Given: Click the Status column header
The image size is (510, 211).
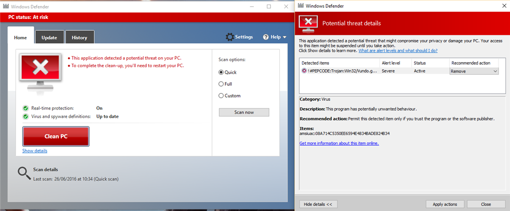Looking at the screenshot, I should [419, 63].
